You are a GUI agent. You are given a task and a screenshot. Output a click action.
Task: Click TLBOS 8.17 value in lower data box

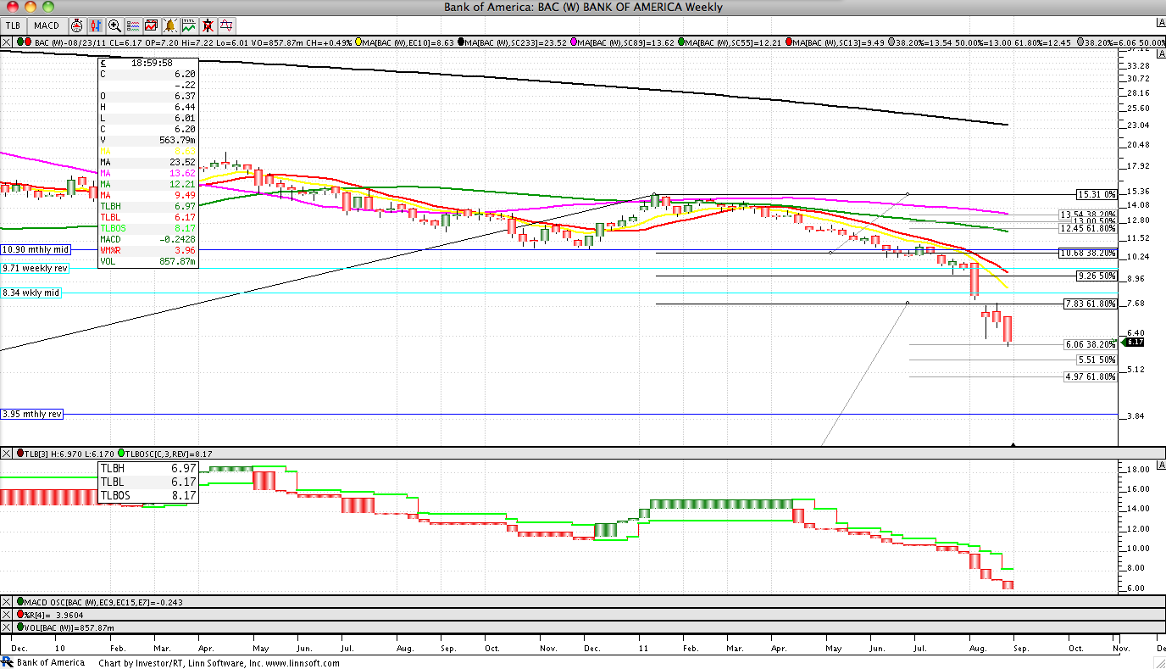pyautogui.click(x=184, y=495)
